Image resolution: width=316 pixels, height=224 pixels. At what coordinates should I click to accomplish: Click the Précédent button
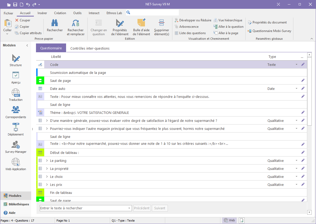click(142, 208)
